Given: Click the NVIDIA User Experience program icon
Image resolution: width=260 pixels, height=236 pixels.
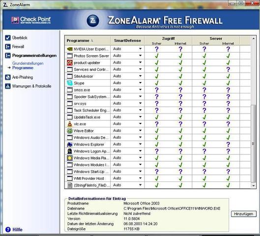Looking at the screenshot, I should (x=70, y=49).
